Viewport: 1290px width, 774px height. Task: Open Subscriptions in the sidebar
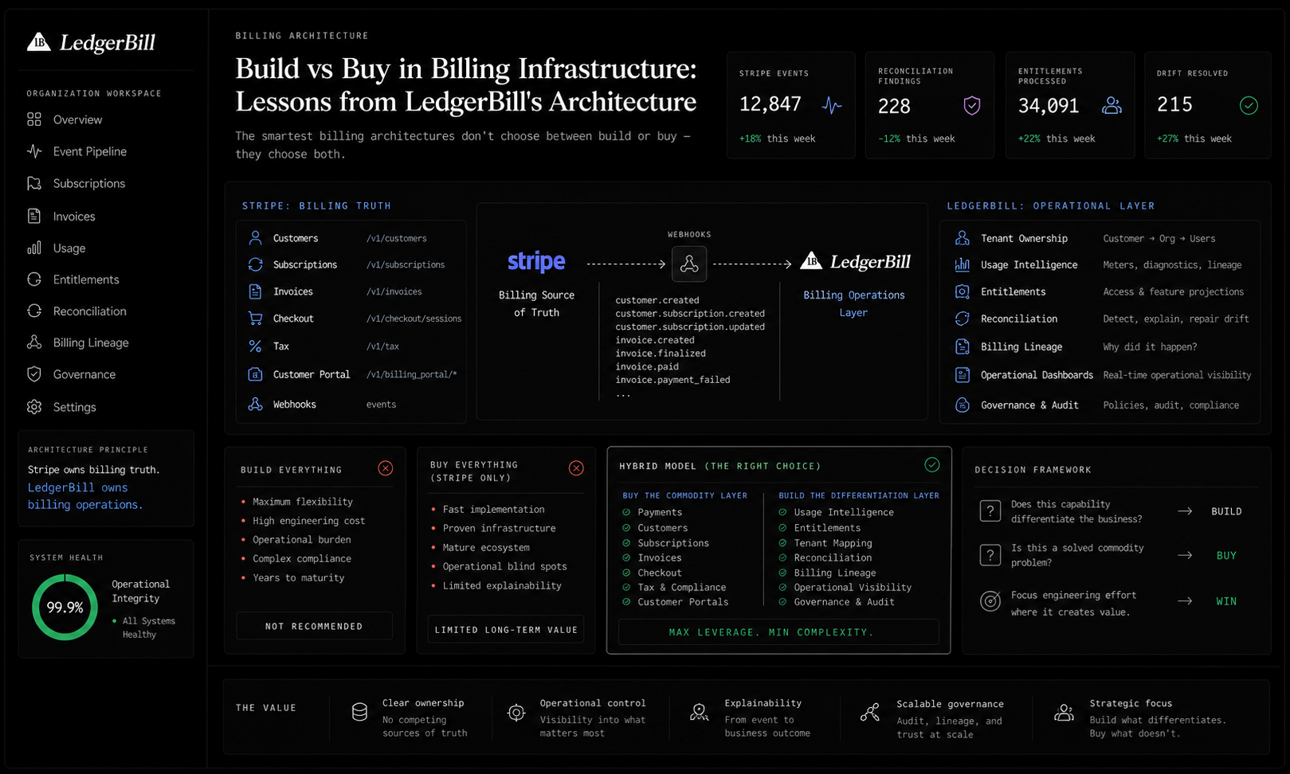76,183
